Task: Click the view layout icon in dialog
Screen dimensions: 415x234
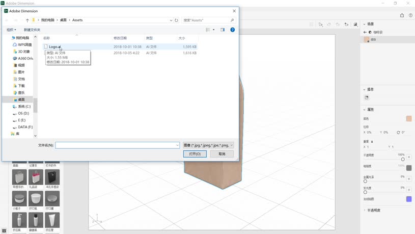Action: 208,30
